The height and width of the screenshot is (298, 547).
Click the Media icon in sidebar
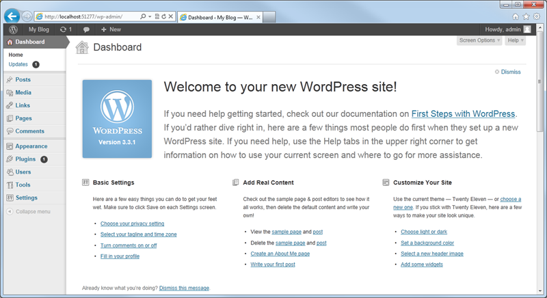(x=10, y=92)
